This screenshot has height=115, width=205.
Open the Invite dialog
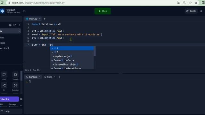point(191,11)
